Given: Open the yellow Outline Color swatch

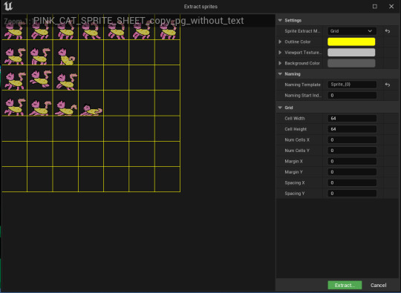Looking at the screenshot, I should click(x=351, y=42).
